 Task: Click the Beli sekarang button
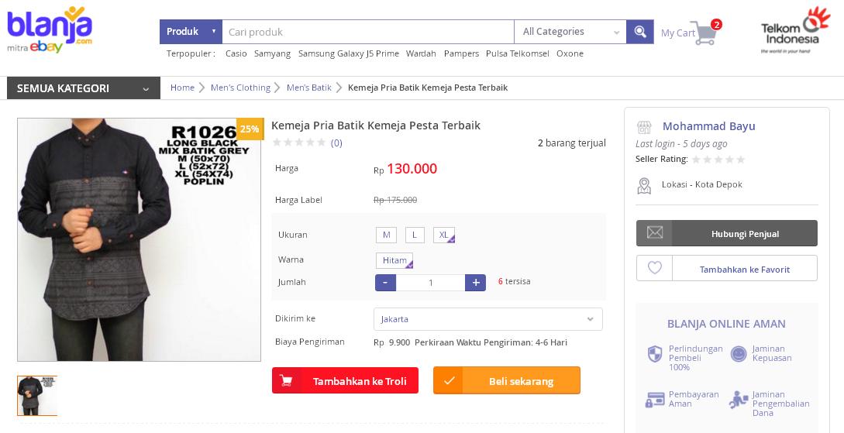(x=507, y=380)
